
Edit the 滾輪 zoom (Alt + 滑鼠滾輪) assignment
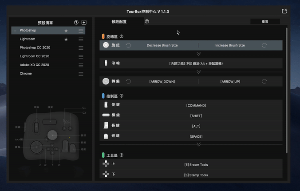pos(196,64)
